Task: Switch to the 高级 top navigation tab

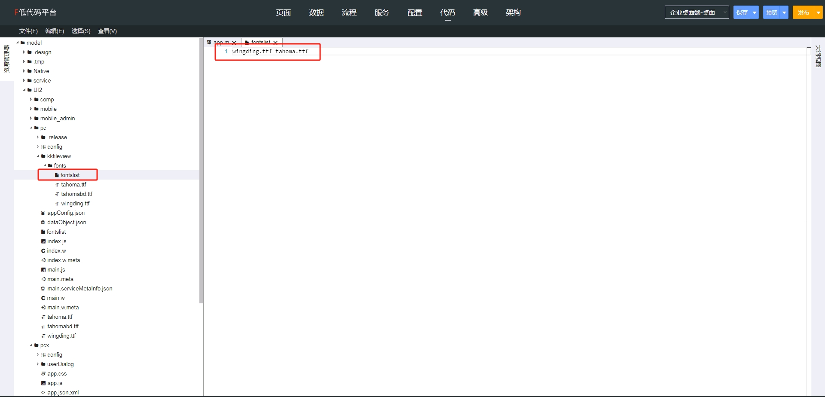Action: point(480,12)
